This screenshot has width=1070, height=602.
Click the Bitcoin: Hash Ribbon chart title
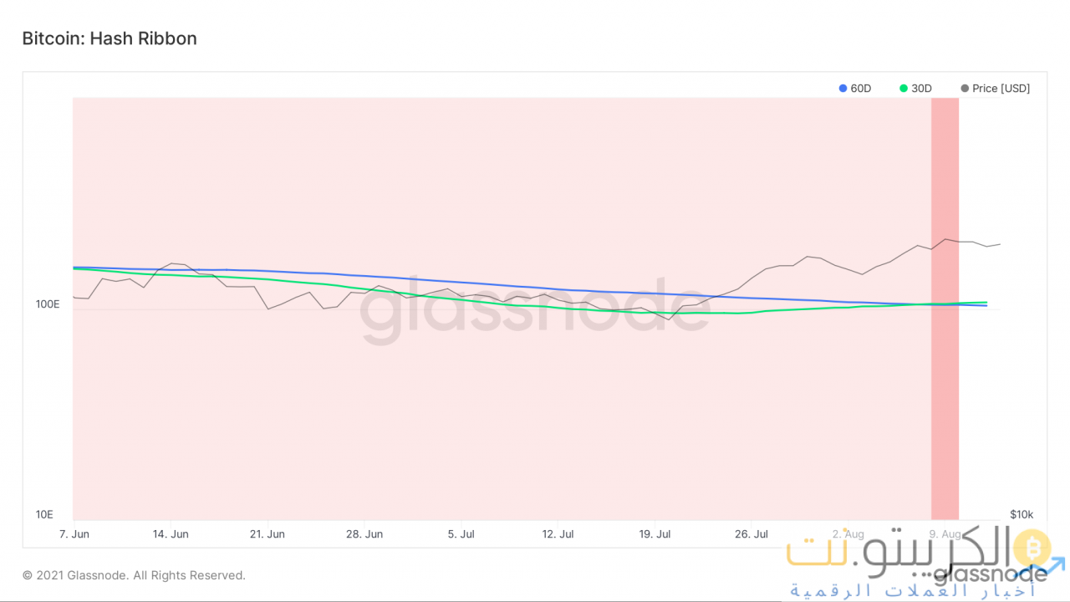pyautogui.click(x=110, y=38)
